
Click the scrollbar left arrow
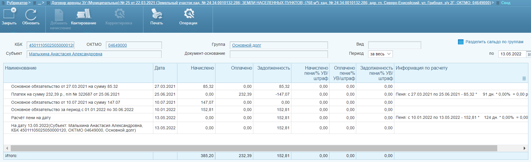pos(7,148)
